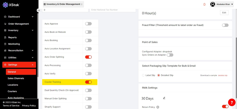Click the user avatar icon
The height and width of the screenshot is (109, 237).
(x=213, y=4)
